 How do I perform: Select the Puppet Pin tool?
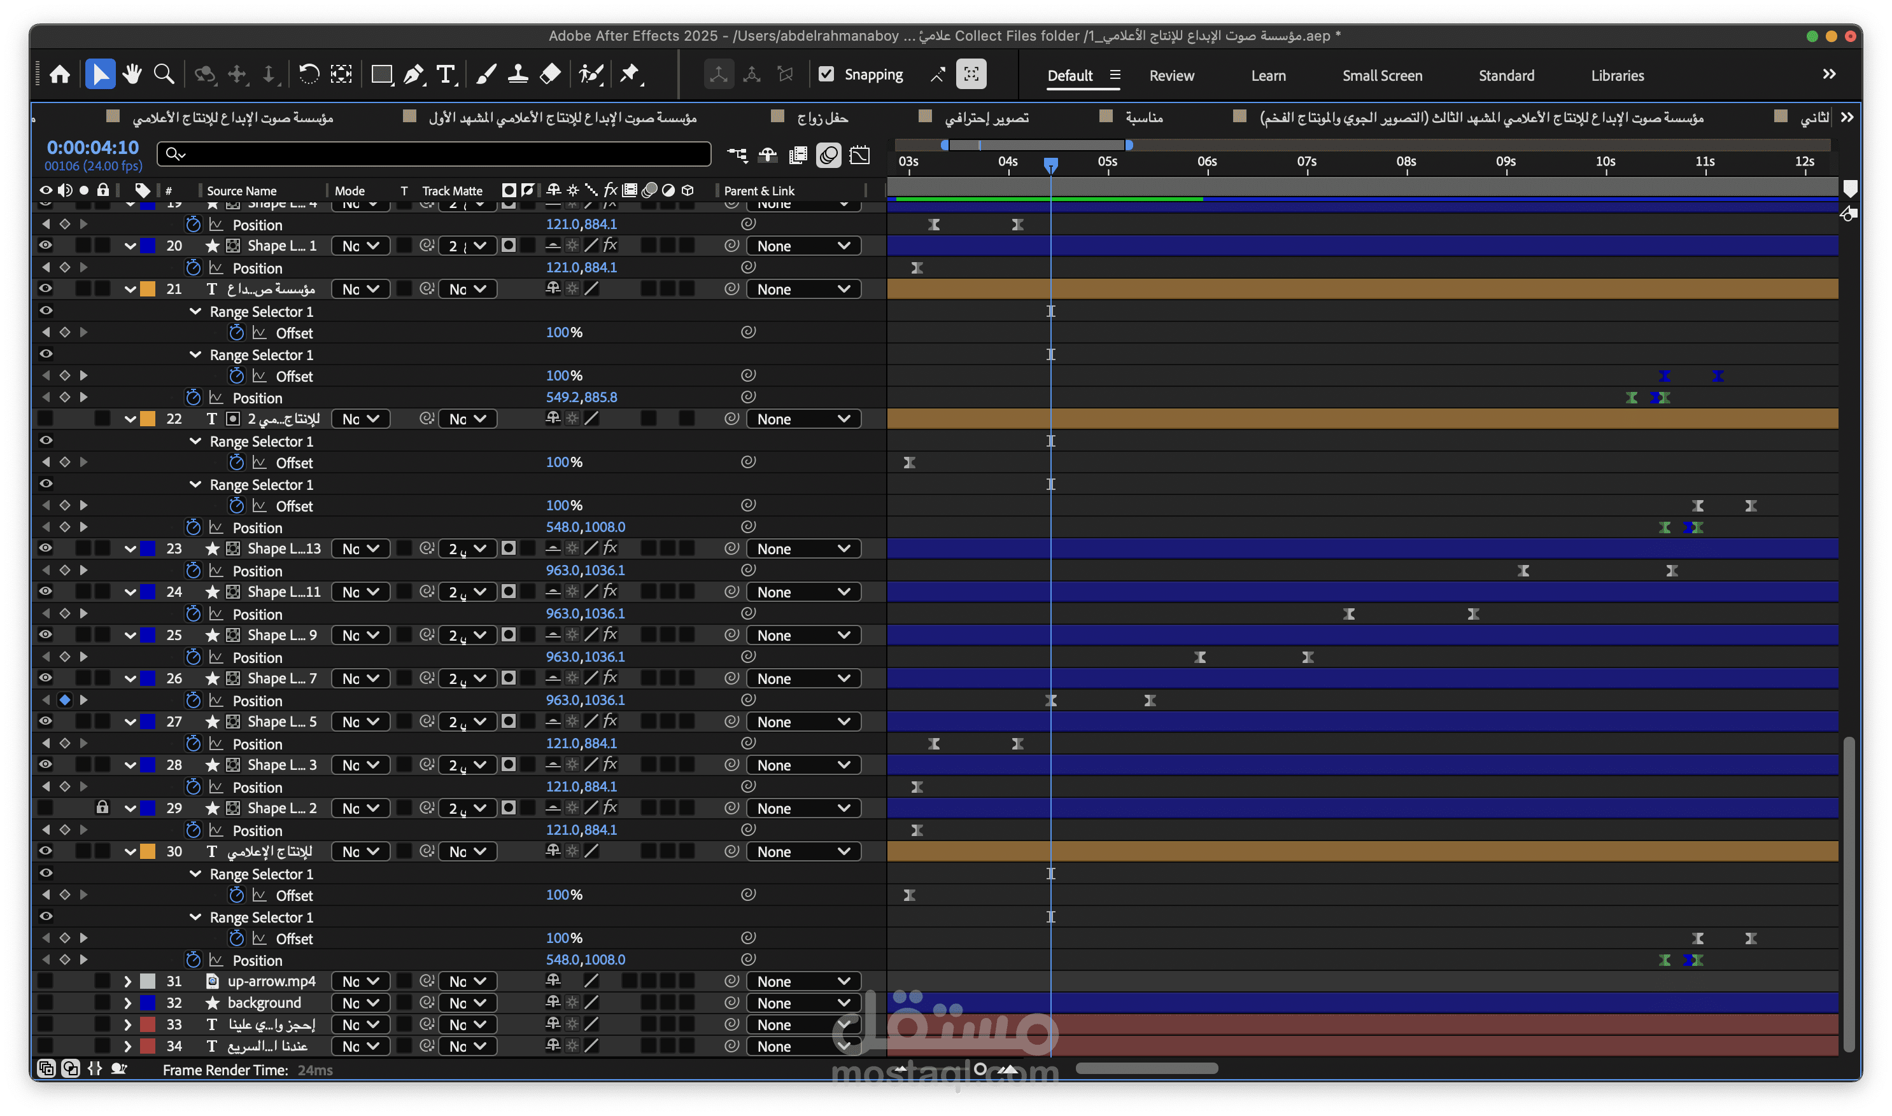click(x=630, y=74)
